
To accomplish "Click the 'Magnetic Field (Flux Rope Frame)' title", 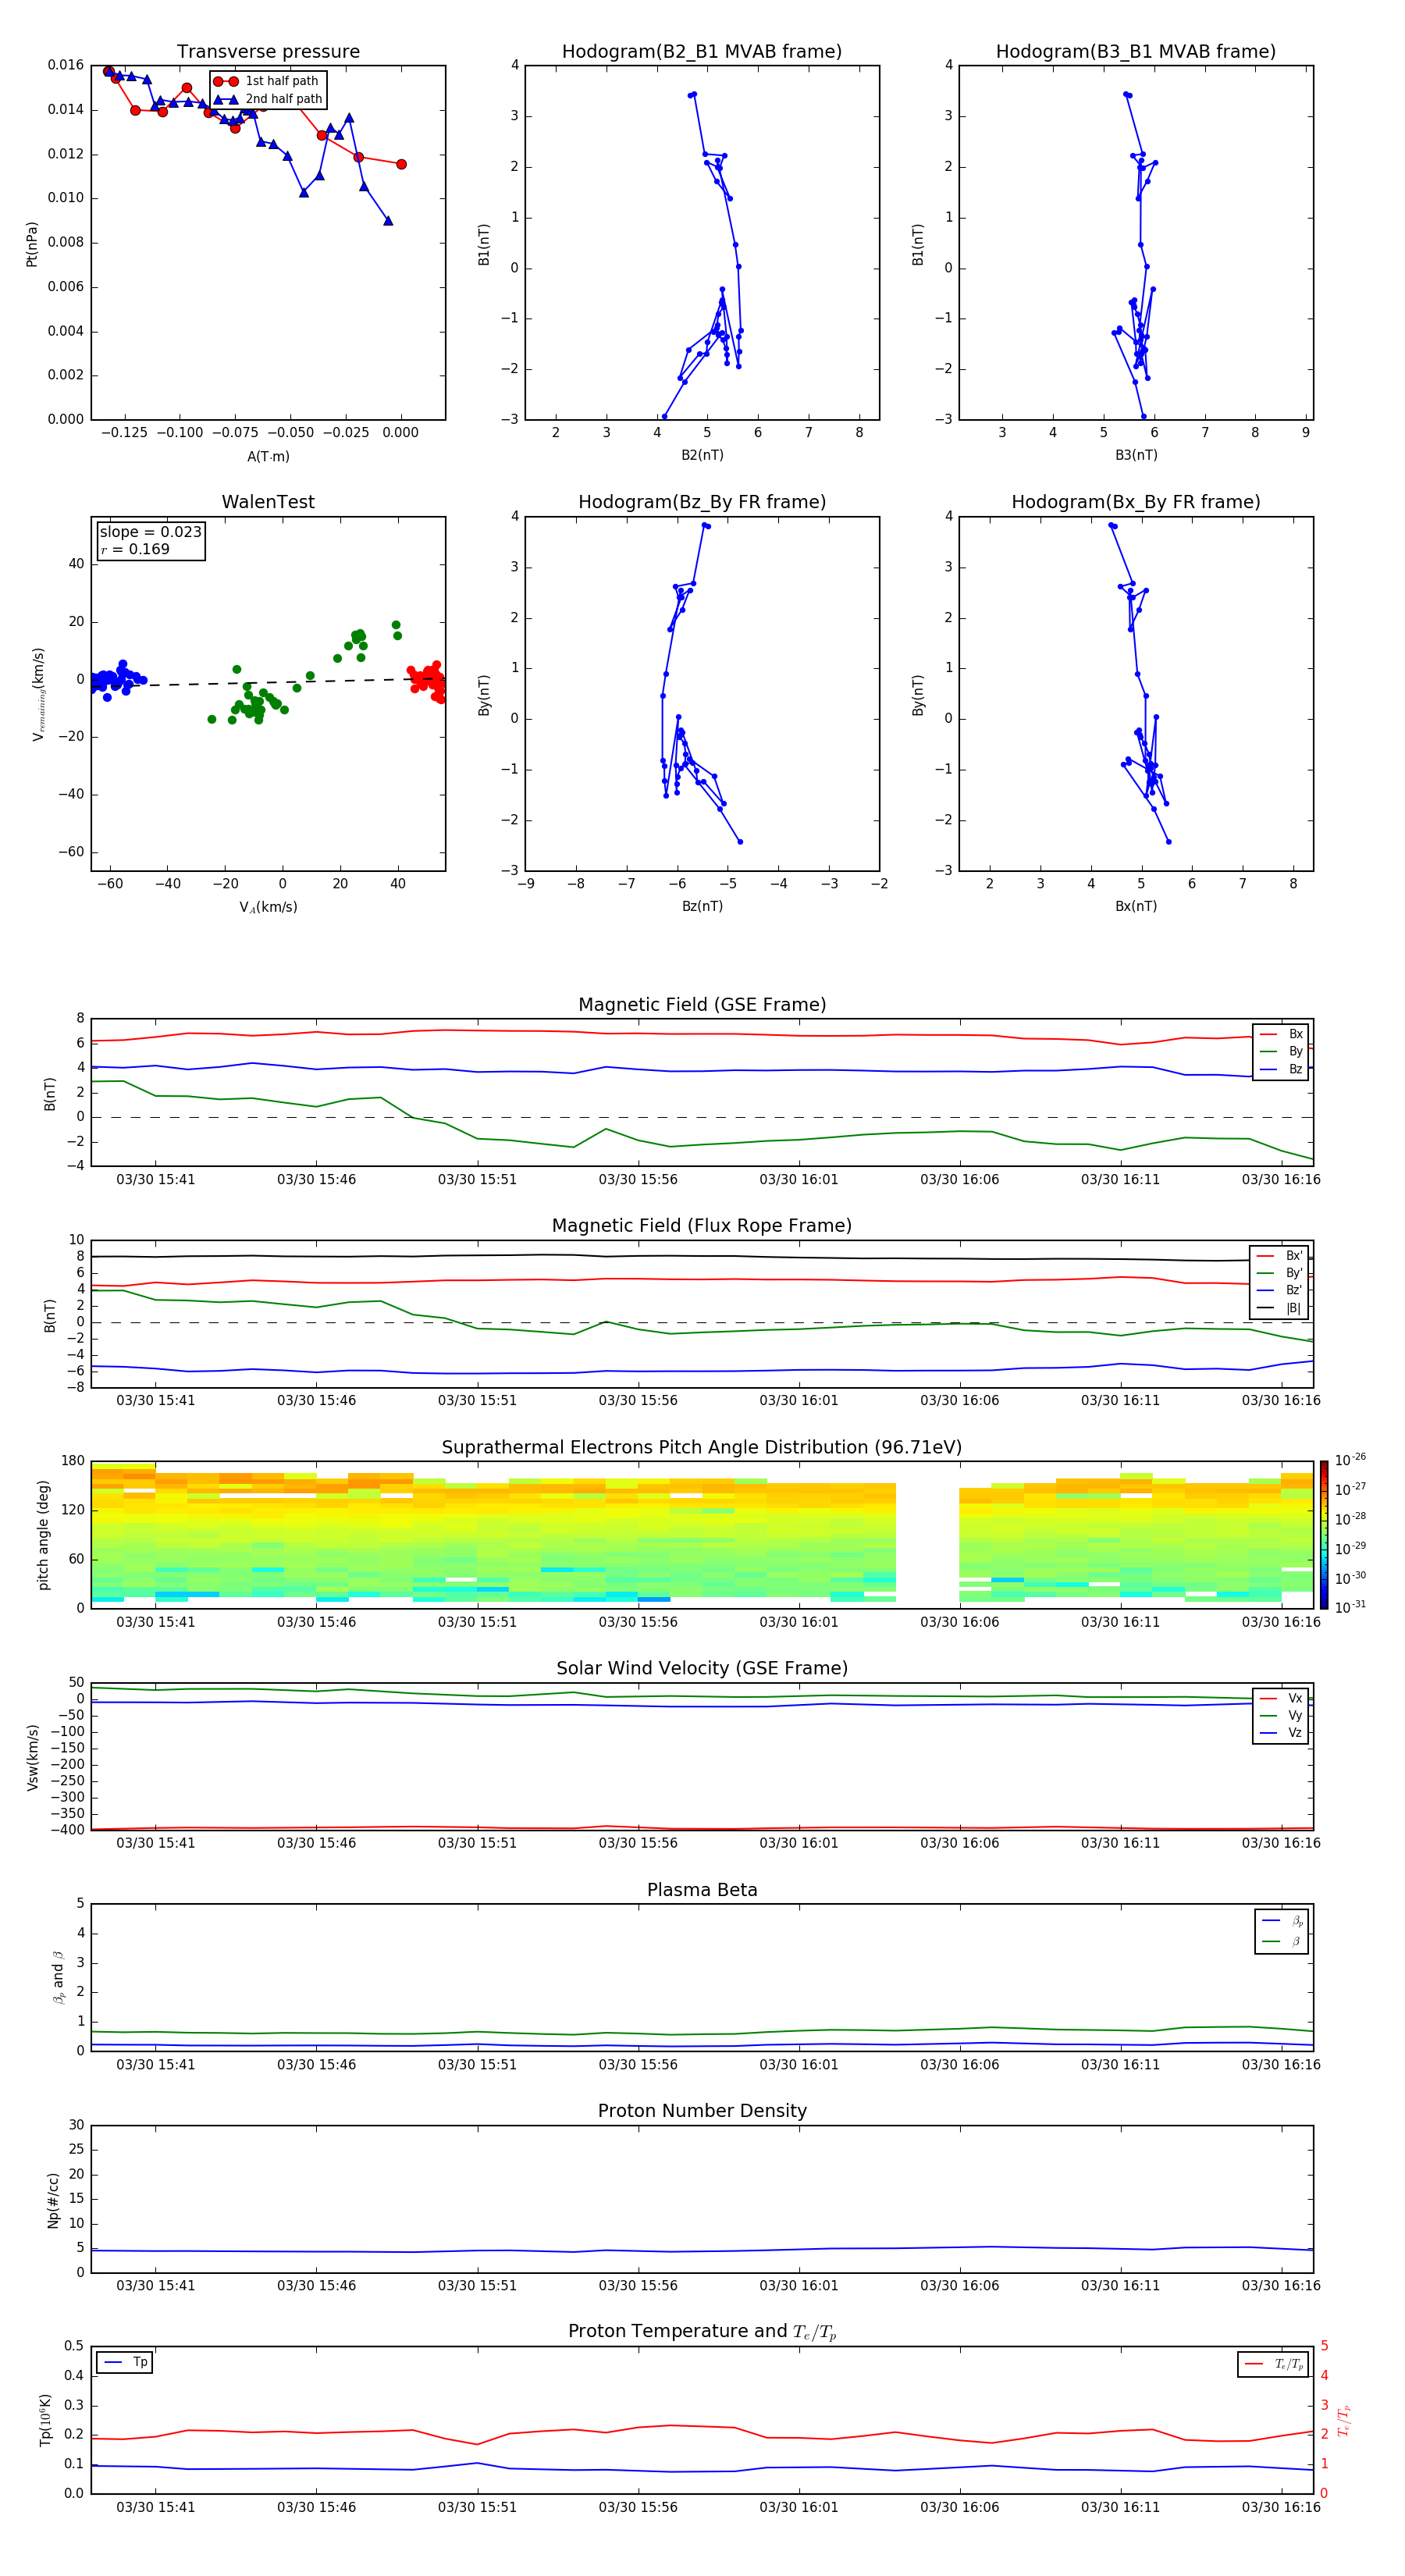I will coord(702,1226).
